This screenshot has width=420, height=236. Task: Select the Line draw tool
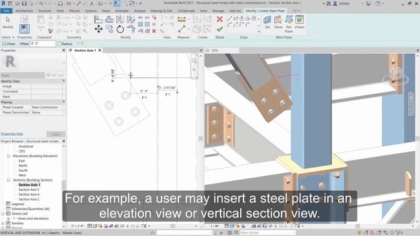[x=230, y=18]
